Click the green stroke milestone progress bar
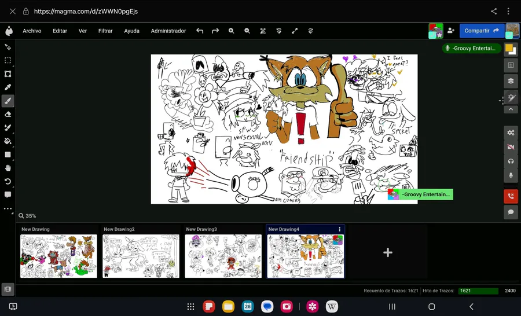521x316 pixels. [478, 291]
